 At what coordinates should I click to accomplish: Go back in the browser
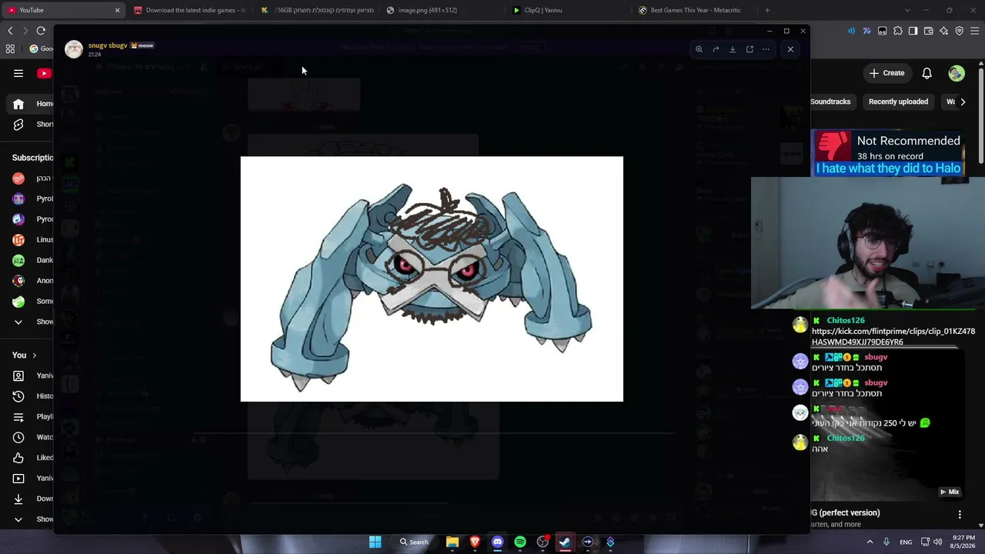(x=10, y=31)
